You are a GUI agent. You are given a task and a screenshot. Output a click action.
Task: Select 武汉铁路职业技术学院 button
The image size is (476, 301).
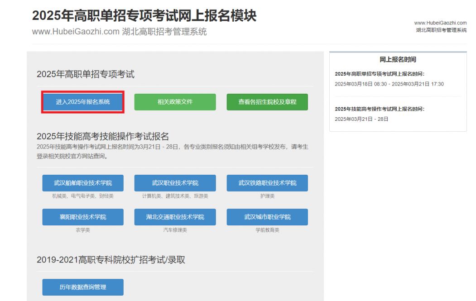[267, 183]
